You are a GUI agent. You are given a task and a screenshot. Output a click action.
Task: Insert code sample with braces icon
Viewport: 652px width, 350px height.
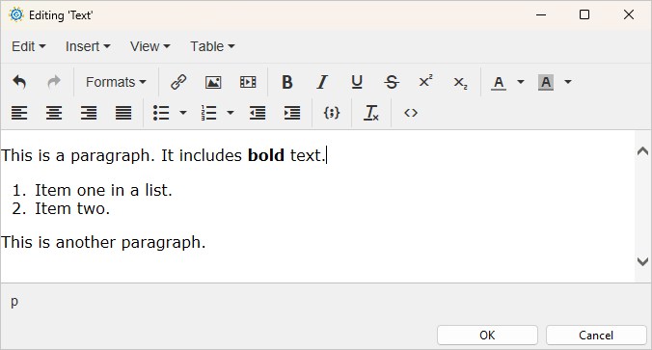point(332,113)
